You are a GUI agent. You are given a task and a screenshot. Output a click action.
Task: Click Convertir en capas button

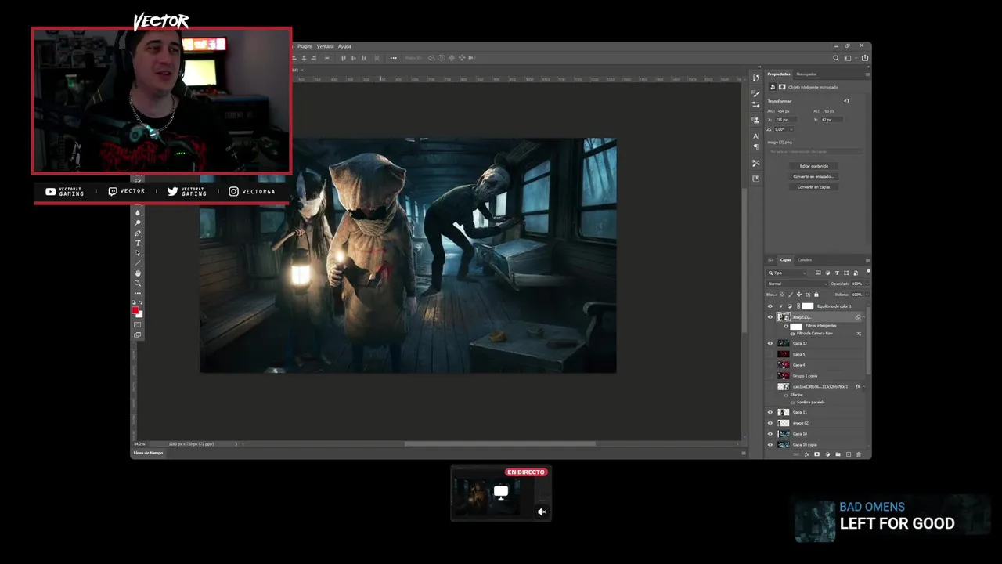[x=814, y=187]
